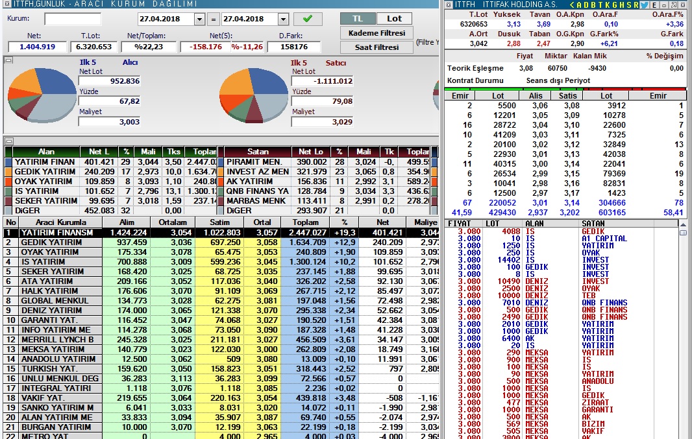Screen dimensions: 692x439
Task: Select the MERRILL LYNCH B row
Action: pos(221,339)
